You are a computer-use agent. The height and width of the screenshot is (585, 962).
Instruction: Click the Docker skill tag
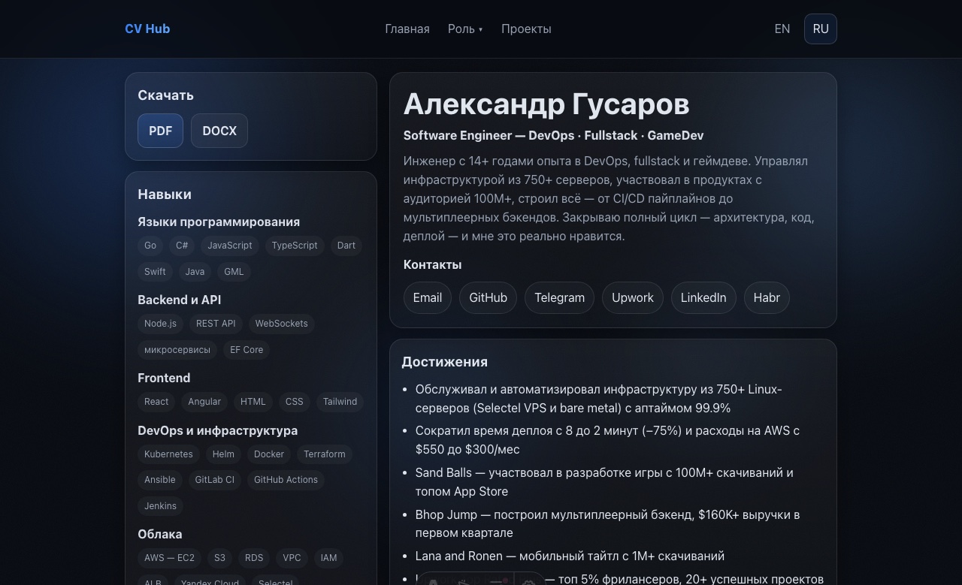(x=269, y=454)
